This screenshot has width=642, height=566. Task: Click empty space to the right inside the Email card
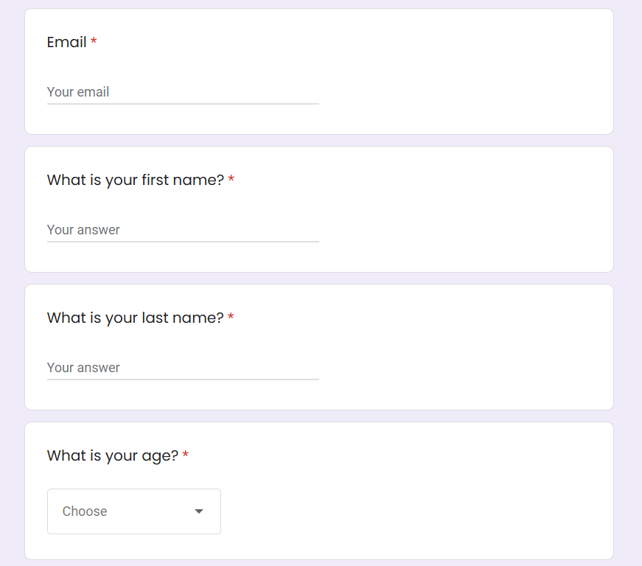pos(467,71)
